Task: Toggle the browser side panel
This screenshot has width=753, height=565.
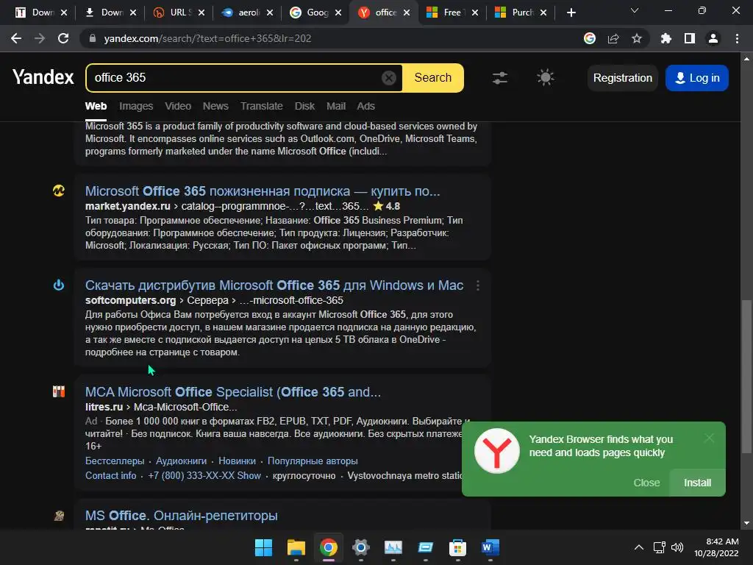Action: [689, 38]
